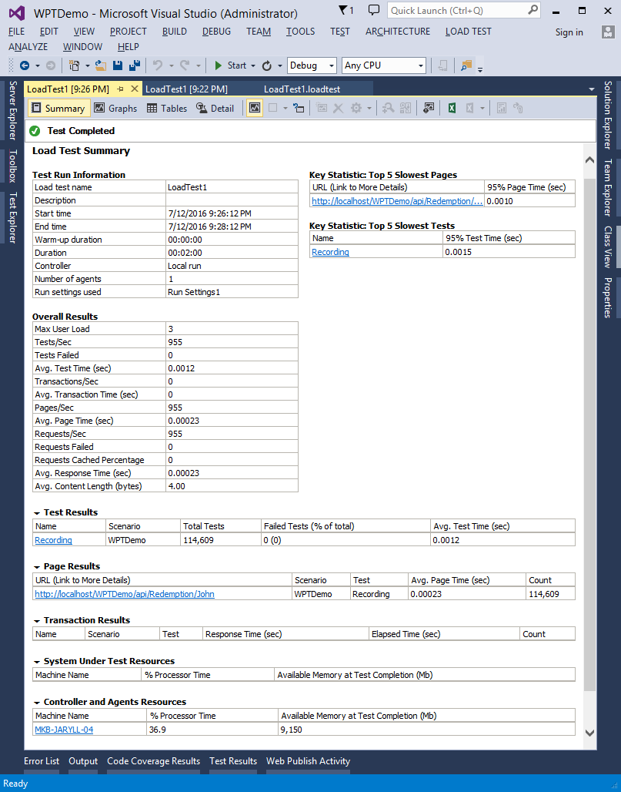Click the Save disk icon
Image resolution: width=621 pixels, height=792 pixels.
118,65
